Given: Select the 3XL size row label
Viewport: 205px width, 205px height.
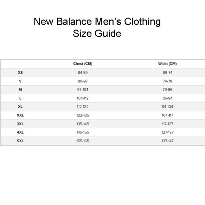Looking at the screenshot, I should click(x=20, y=124).
